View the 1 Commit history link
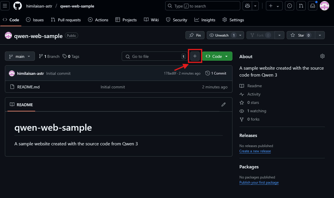Image resolution: width=334 pixels, height=198 pixels. coord(216,73)
